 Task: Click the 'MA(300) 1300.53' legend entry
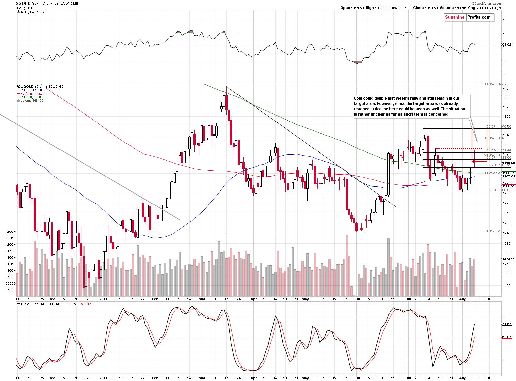click(33, 97)
